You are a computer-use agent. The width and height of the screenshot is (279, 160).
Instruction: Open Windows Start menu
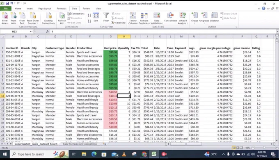click(5, 154)
